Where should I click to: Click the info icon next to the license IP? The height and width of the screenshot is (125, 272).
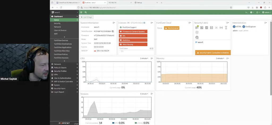click(144, 23)
